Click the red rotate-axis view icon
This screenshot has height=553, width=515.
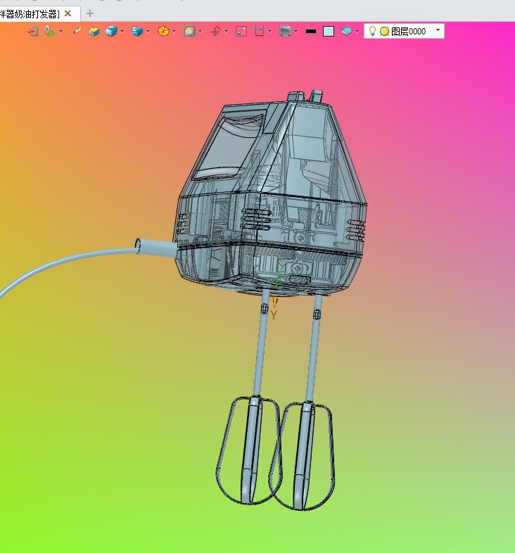[x=216, y=31]
